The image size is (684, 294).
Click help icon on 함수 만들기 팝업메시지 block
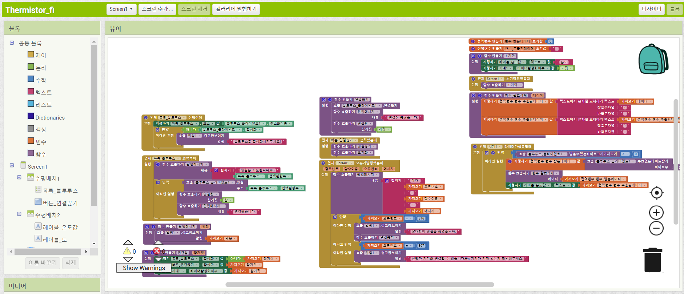tap(153, 226)
